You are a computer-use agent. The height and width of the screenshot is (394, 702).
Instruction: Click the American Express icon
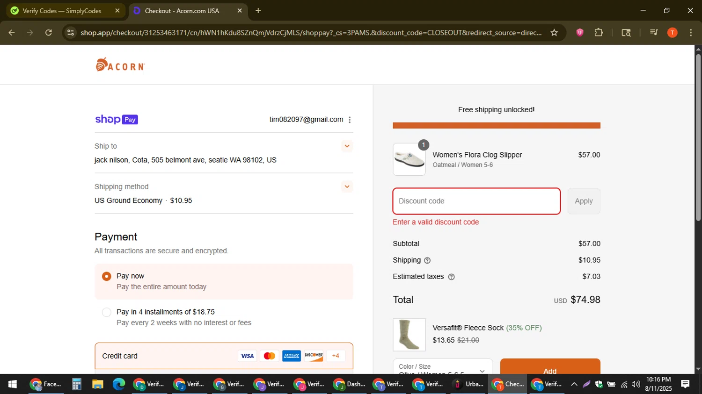292,356
